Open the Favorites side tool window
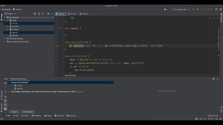 click(x=1, y=108)
